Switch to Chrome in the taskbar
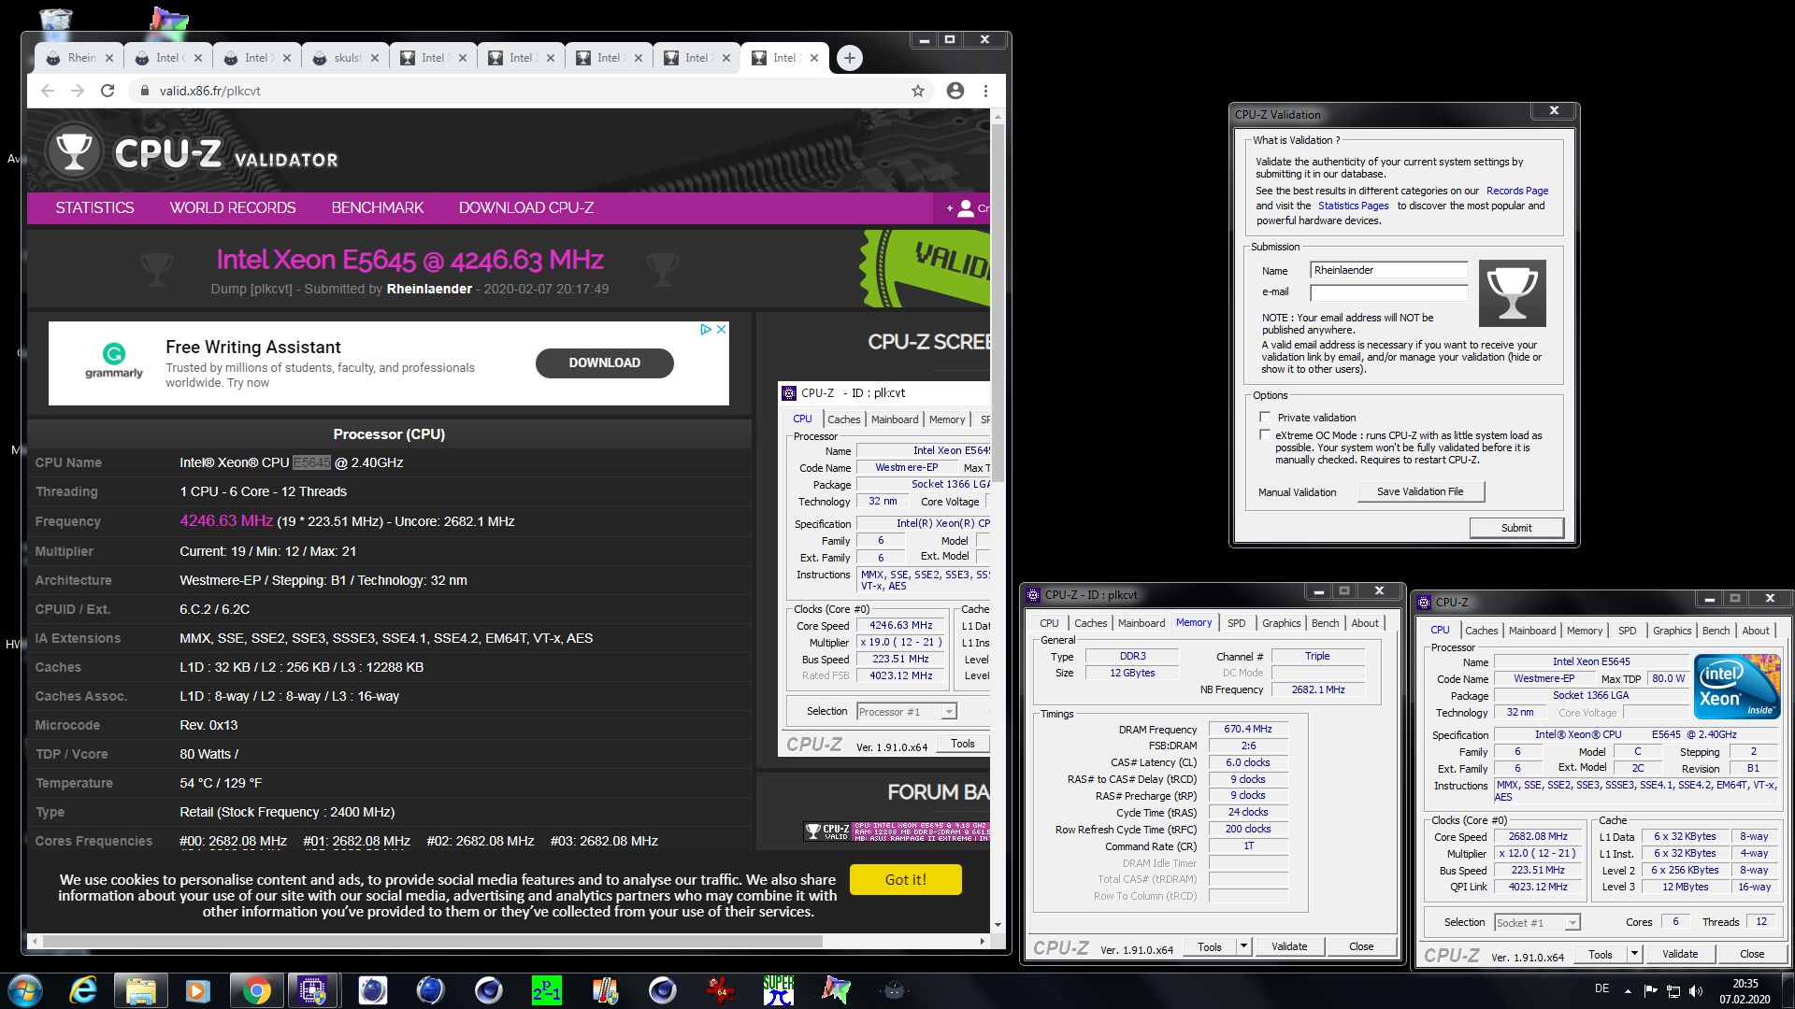 click(255, 990)
